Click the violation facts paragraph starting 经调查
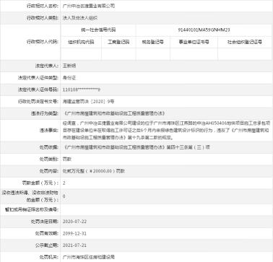This screenshot has width=273, height=262. pyautogui.click(x=166, y=130)
